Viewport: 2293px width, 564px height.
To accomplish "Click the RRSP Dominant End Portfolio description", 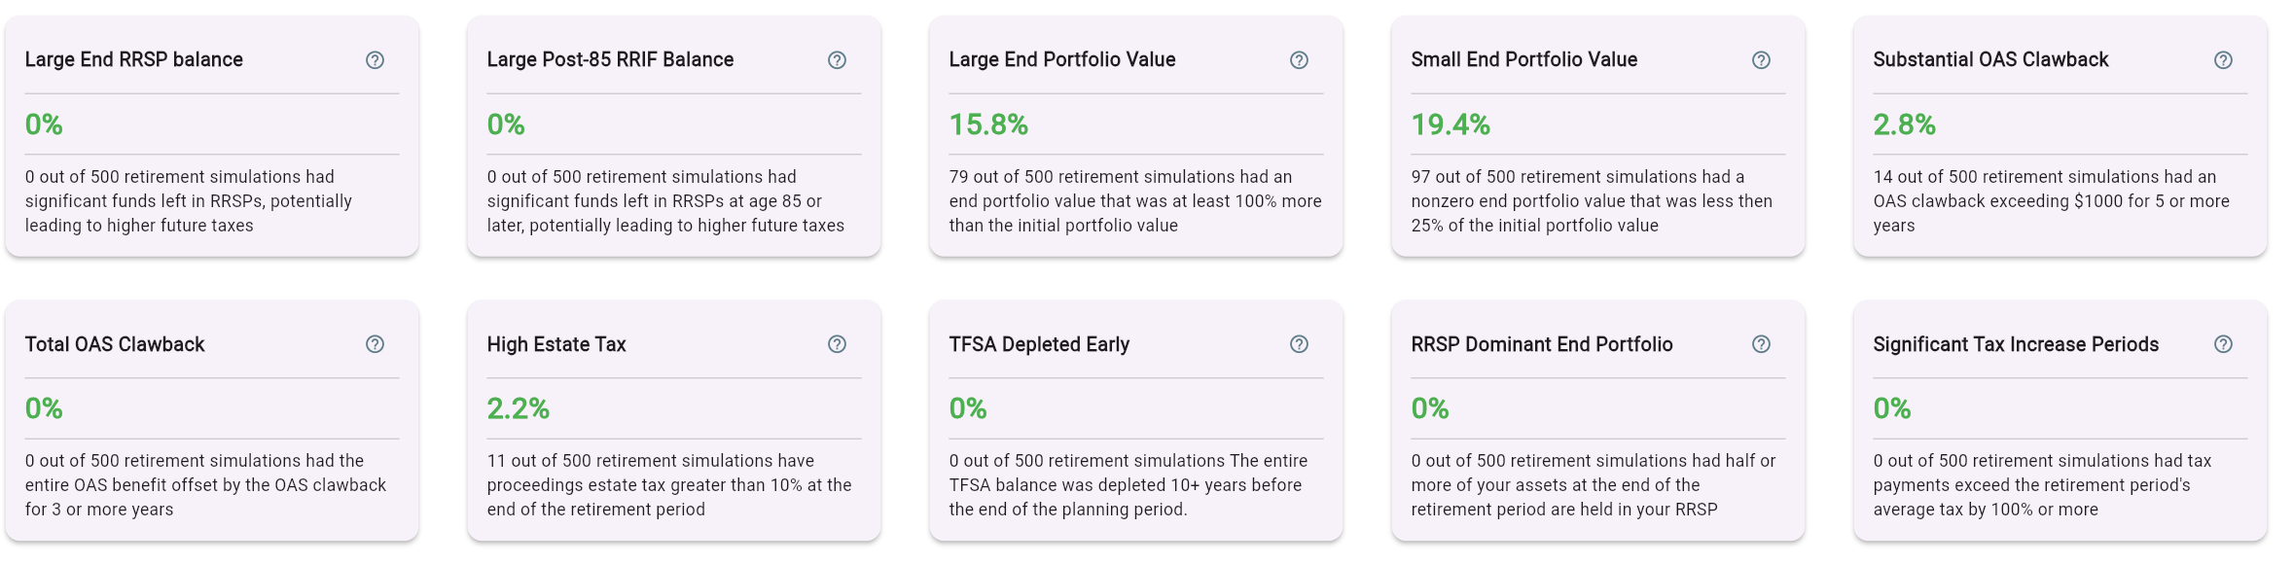I will [x=1594, y=485].
